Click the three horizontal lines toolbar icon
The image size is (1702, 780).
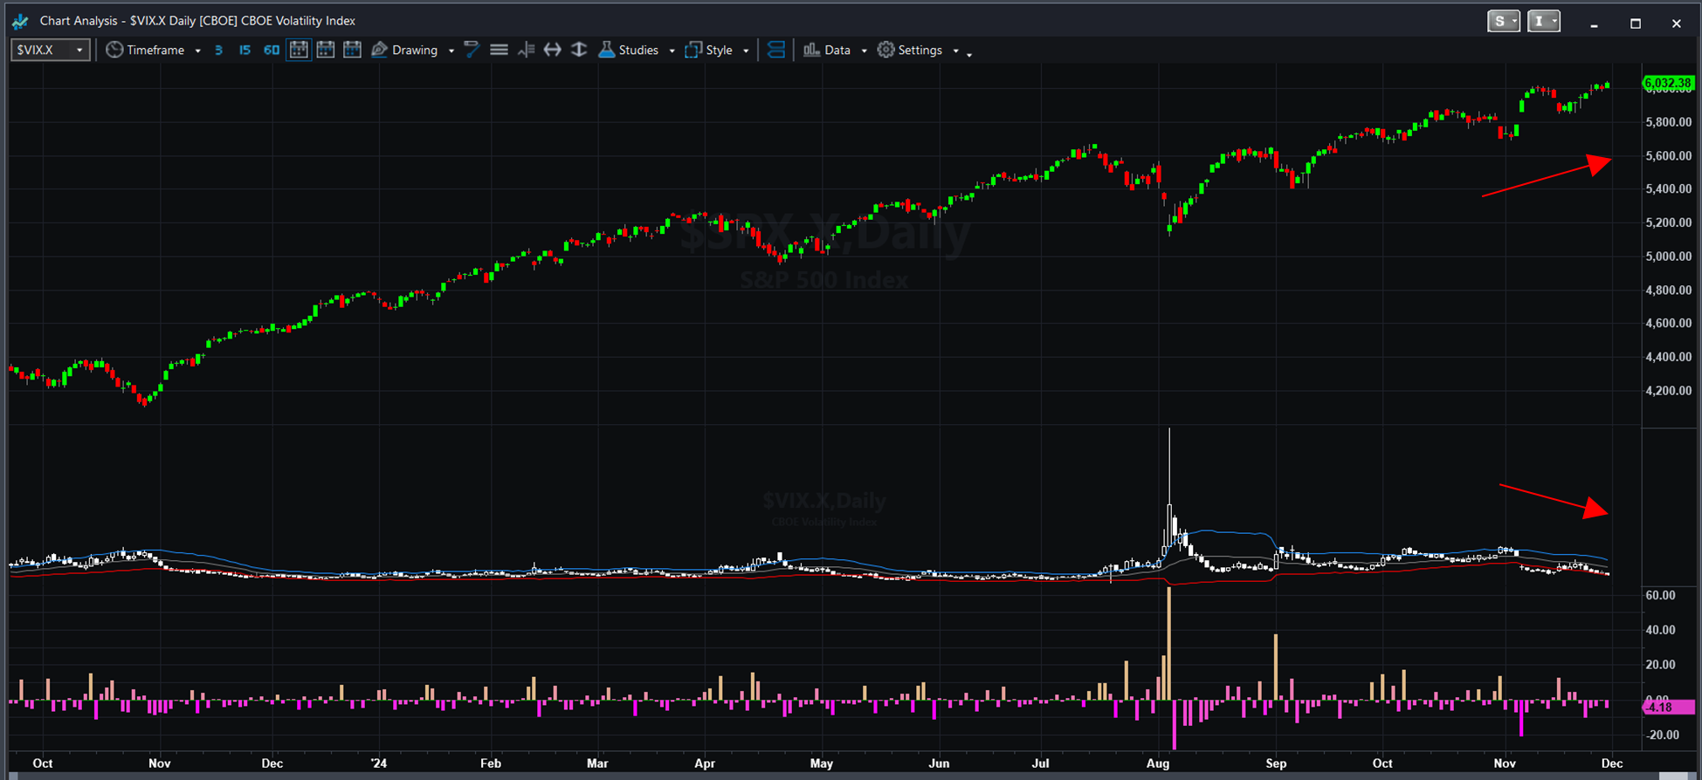[499, 50]
